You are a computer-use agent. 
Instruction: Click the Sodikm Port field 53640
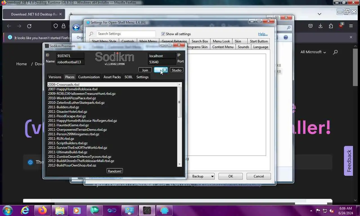(x=162, y=62)
